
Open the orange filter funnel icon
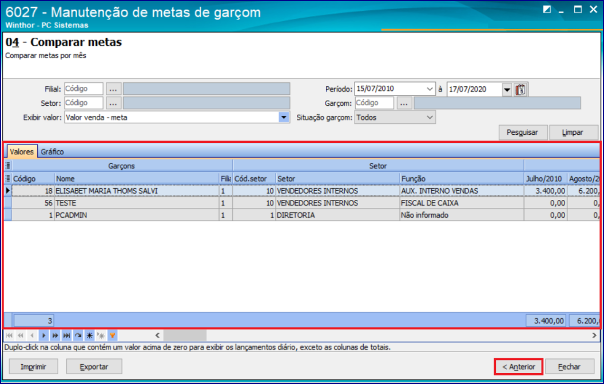(113, 335)
